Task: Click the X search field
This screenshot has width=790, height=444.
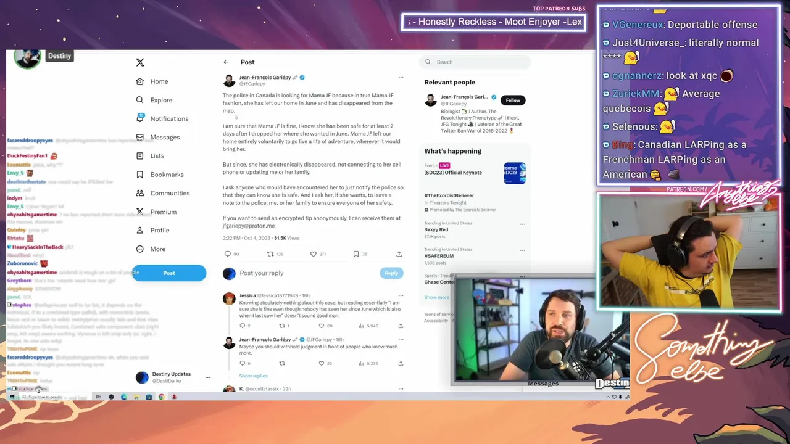Action: [x=475, y=62]
